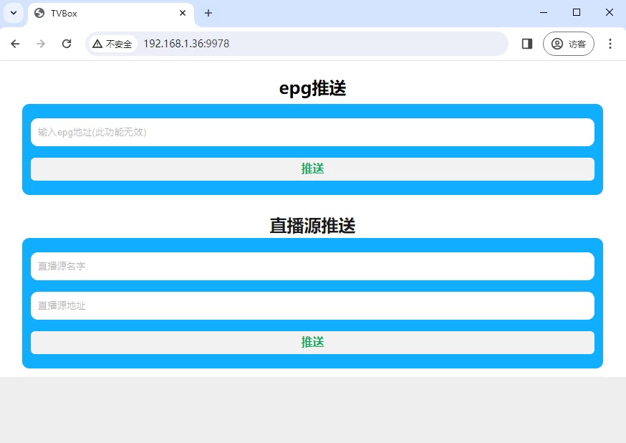Image resolution: width=626 pixels, height=443 pixels.
Task: Click the browser forward arrow
Action: (41, 44)
